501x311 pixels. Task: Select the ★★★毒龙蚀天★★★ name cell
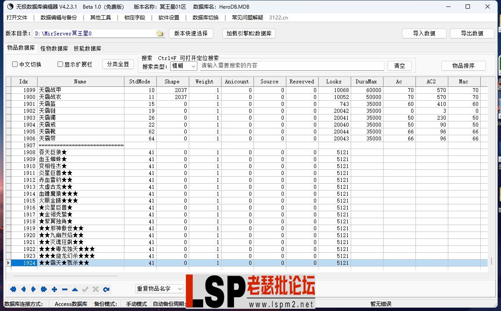pos(80,249)
